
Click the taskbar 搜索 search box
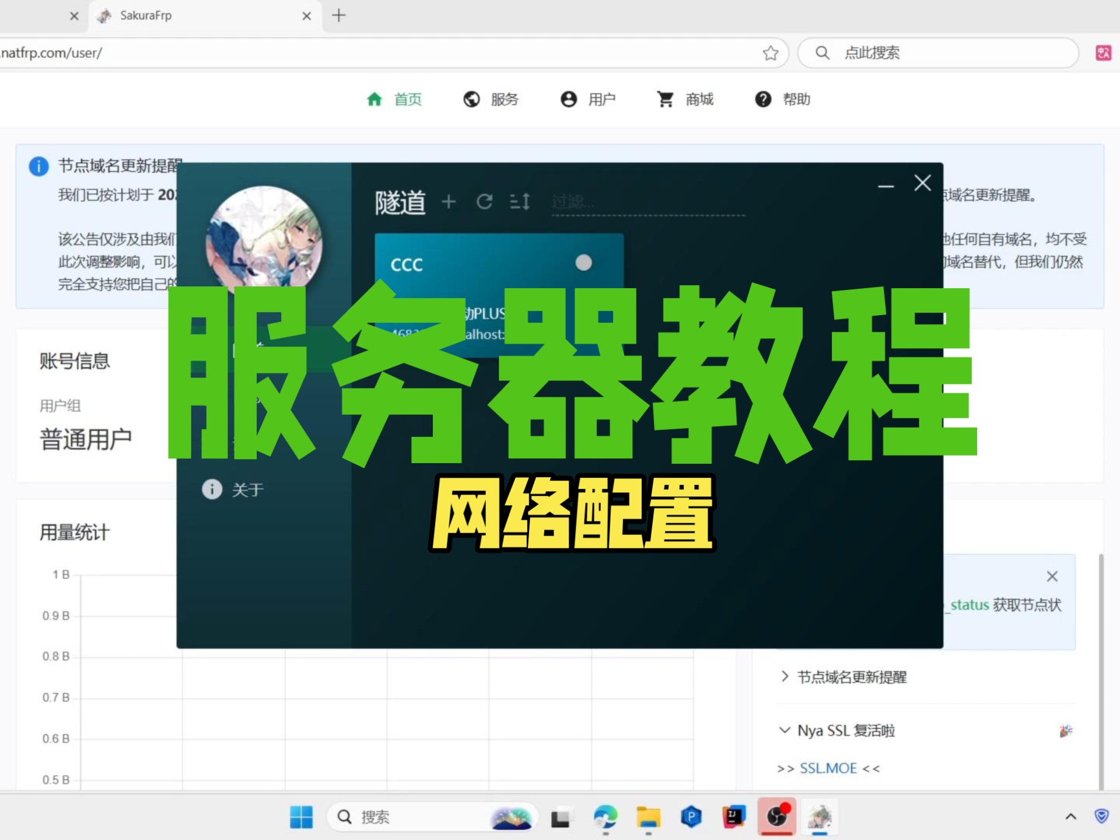click(x=432, y=817)
